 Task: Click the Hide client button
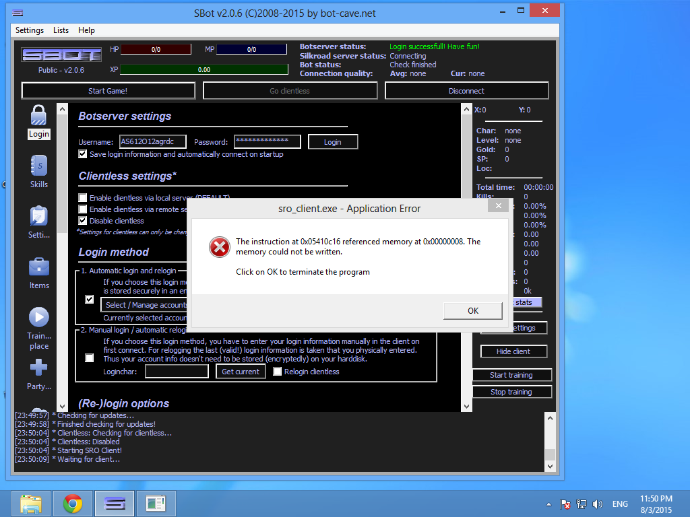tap(513, 351)
